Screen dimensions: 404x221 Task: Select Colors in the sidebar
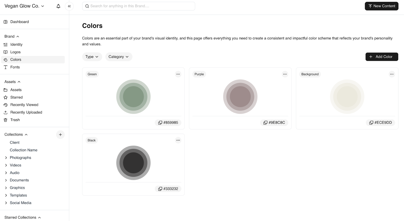click(x=33, y=60)
